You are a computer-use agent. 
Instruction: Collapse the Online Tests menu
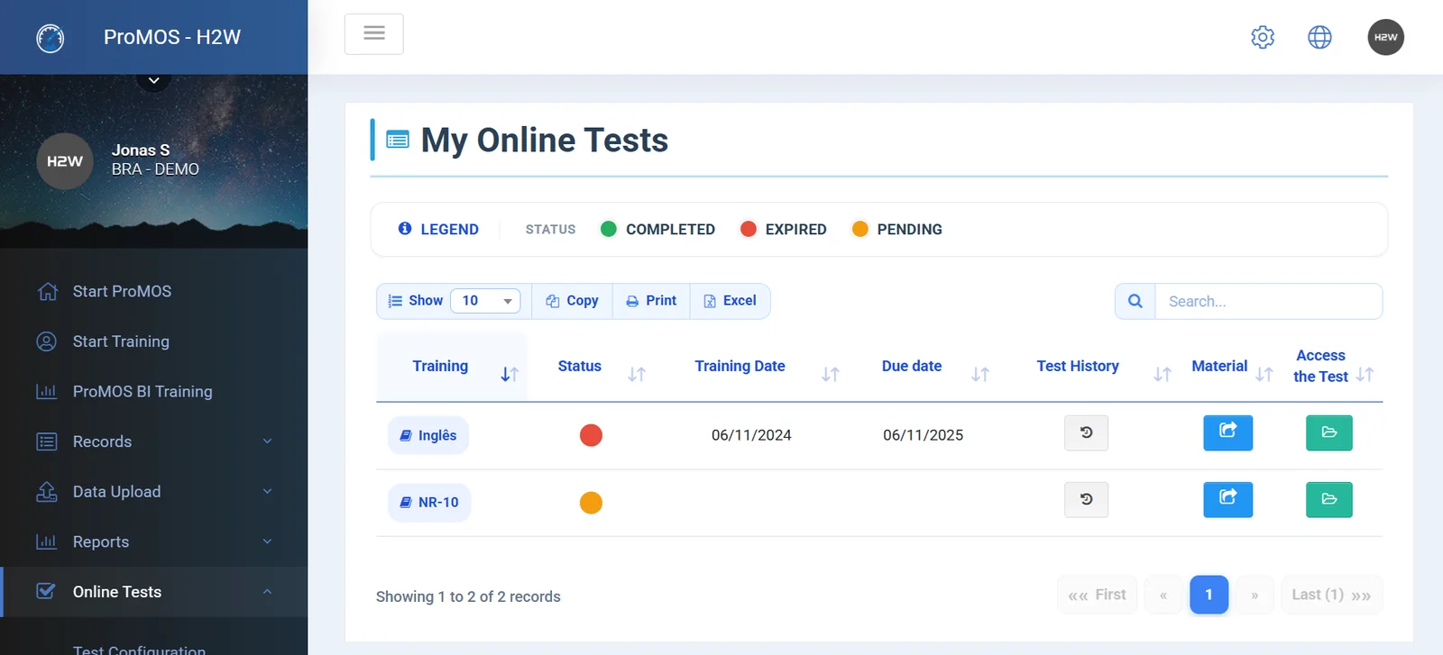(154, 592)
